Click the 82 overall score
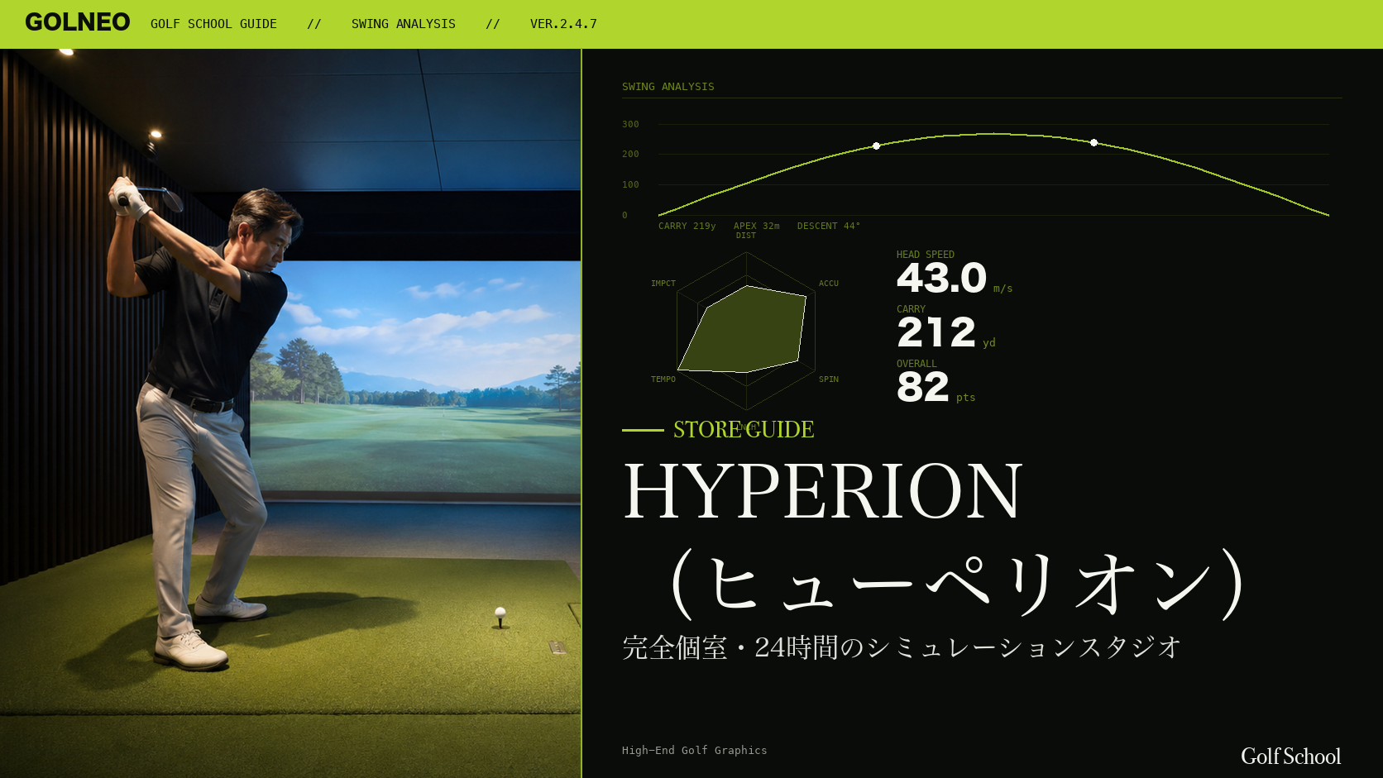This screenshot has height=778, width=1383. (x=923, y=387)
